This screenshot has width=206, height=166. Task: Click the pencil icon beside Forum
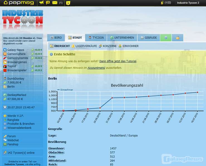pyautogui.click(x=5, y=136)
